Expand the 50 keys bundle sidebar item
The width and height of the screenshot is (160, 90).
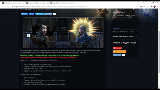point(136,32)
